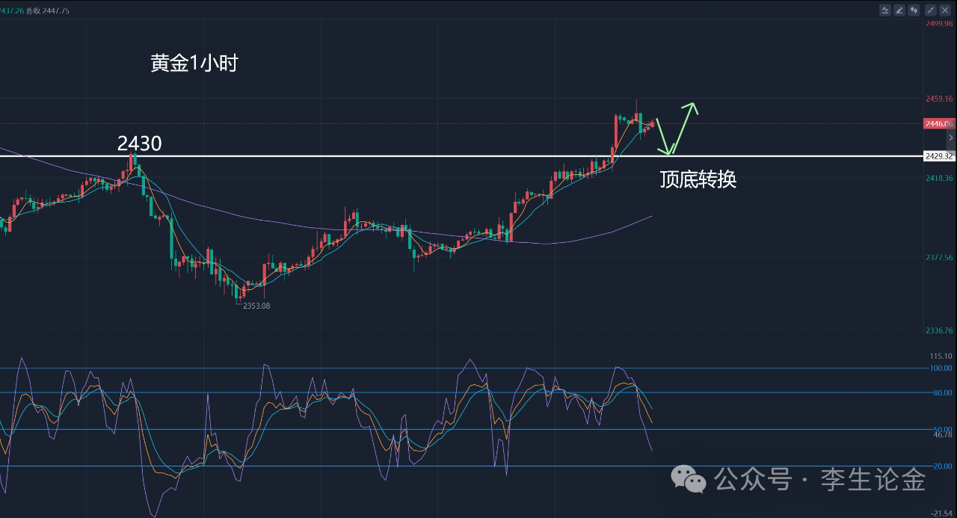Click the indicator 20.00 level label

942,466
